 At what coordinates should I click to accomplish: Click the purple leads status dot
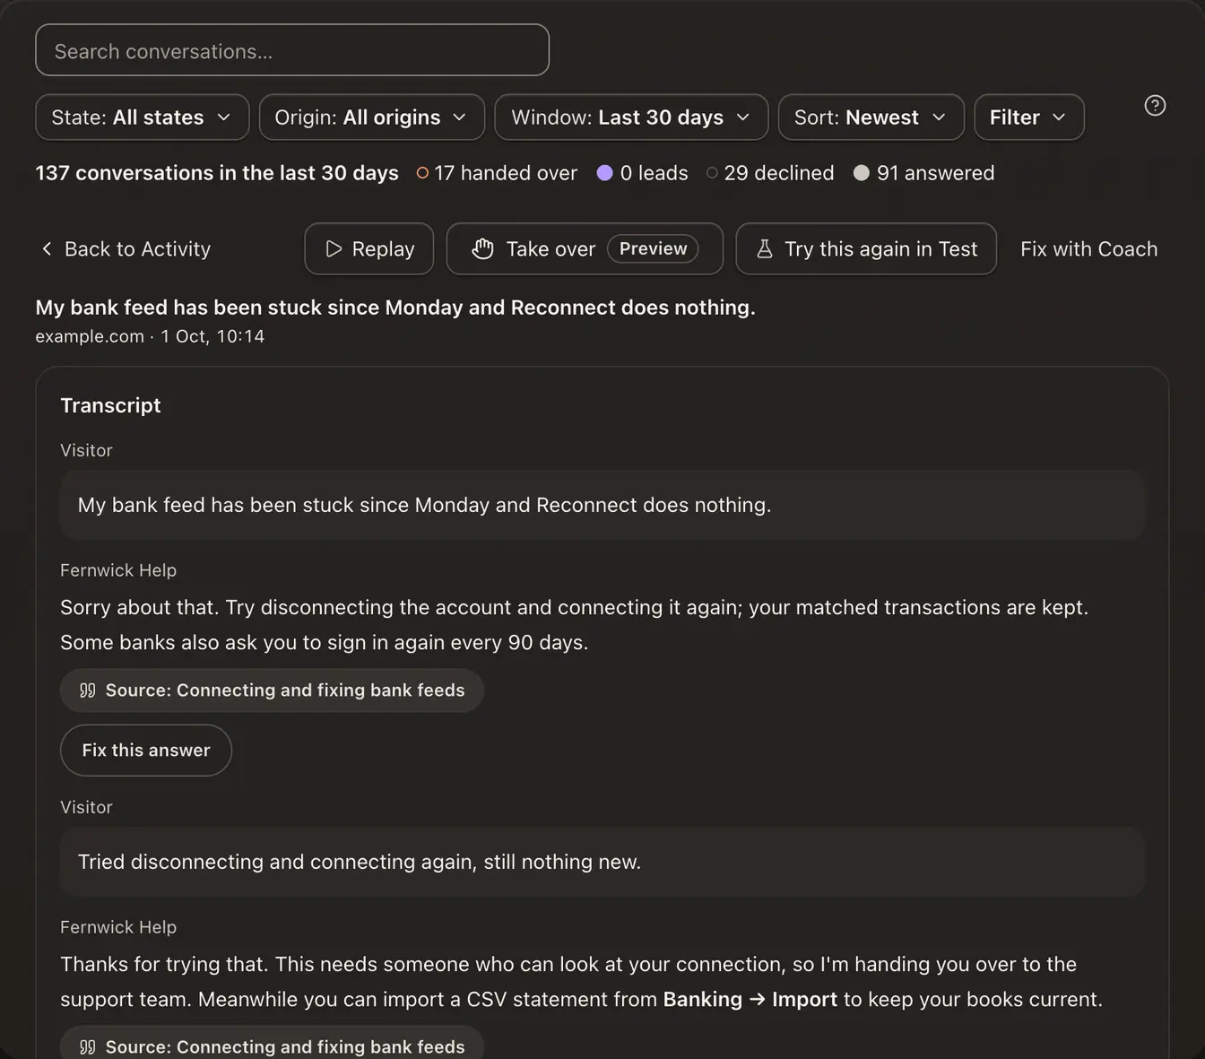[605, 173]
